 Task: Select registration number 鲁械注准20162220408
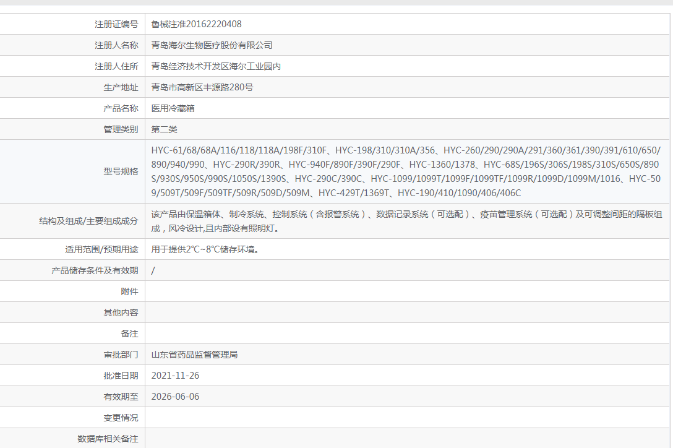coord(196,24)
